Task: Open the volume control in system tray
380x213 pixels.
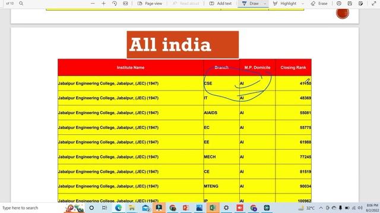Action: point(360,208)
